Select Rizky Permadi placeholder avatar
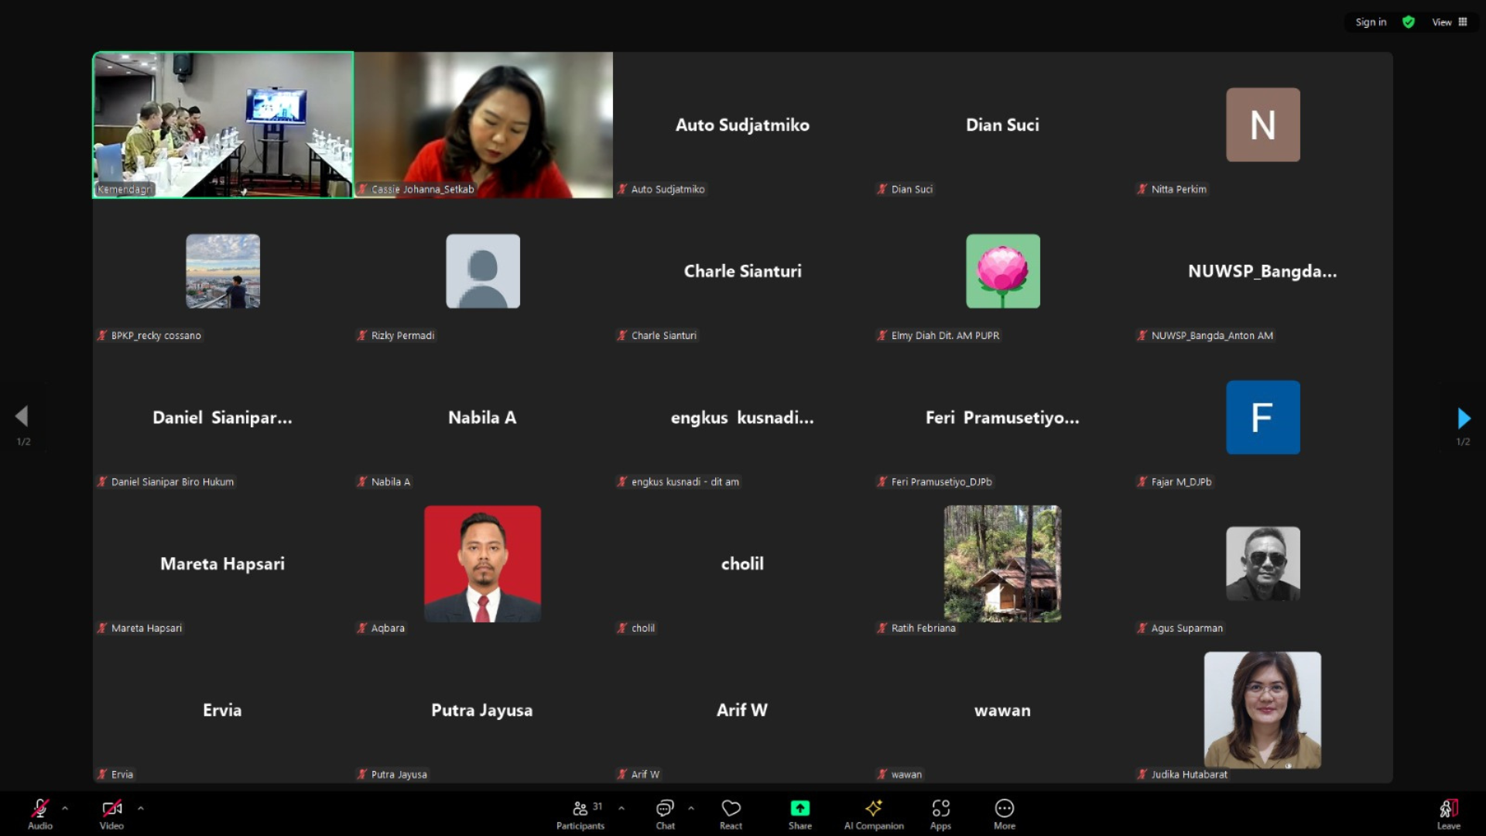The width and height of the screenshot is (1486, 836). 483,271
